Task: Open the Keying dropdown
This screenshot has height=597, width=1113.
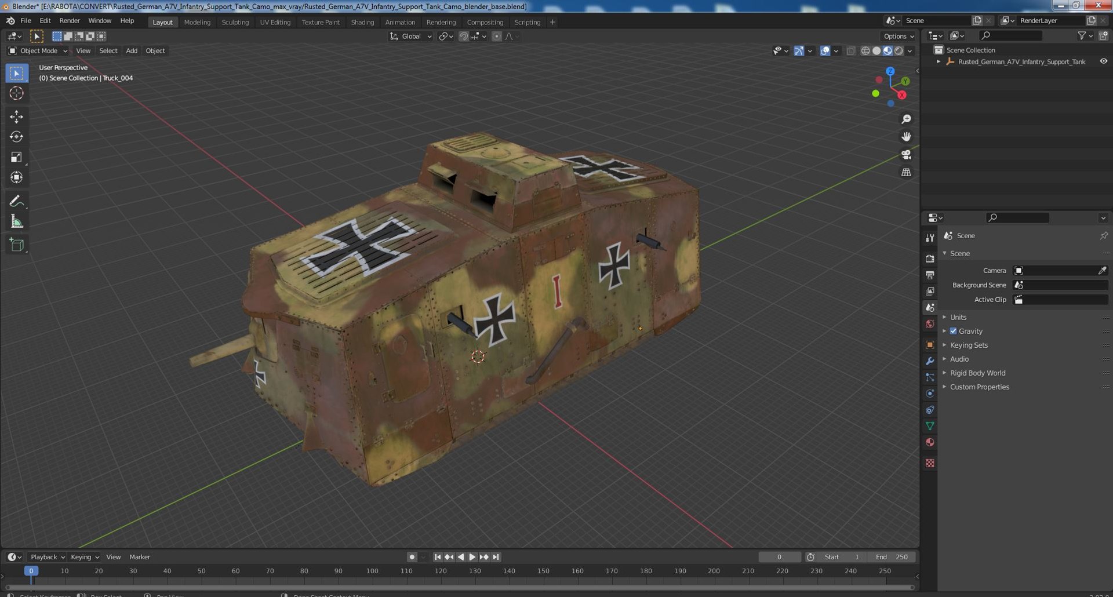Action: (x=85, y=557)
